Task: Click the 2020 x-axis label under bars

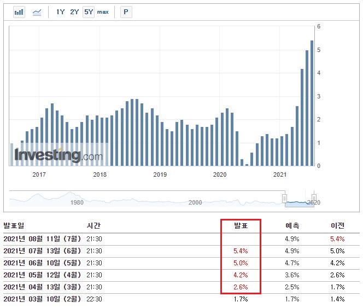Action: tap(220, 175)
